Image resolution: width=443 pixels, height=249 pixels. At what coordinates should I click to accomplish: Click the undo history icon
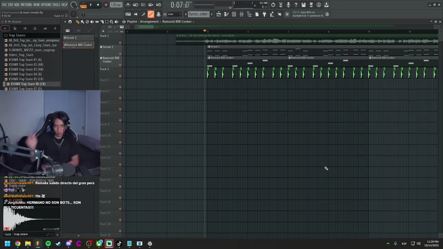273,5
